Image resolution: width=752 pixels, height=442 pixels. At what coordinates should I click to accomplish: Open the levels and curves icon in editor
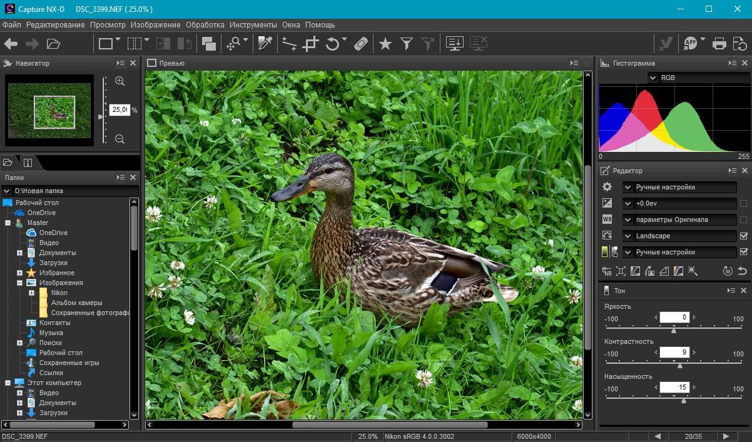635,271
